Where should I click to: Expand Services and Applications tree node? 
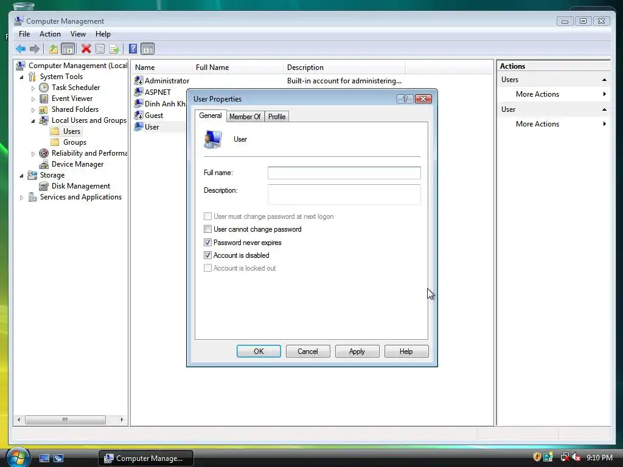pos(21,198)
